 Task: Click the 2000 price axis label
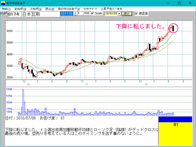click(x=10, y=77)
